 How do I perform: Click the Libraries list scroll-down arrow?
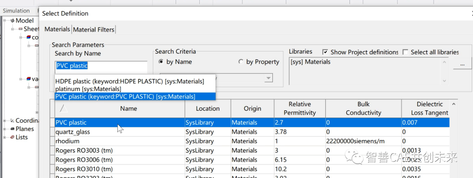(x=444, y=81)
